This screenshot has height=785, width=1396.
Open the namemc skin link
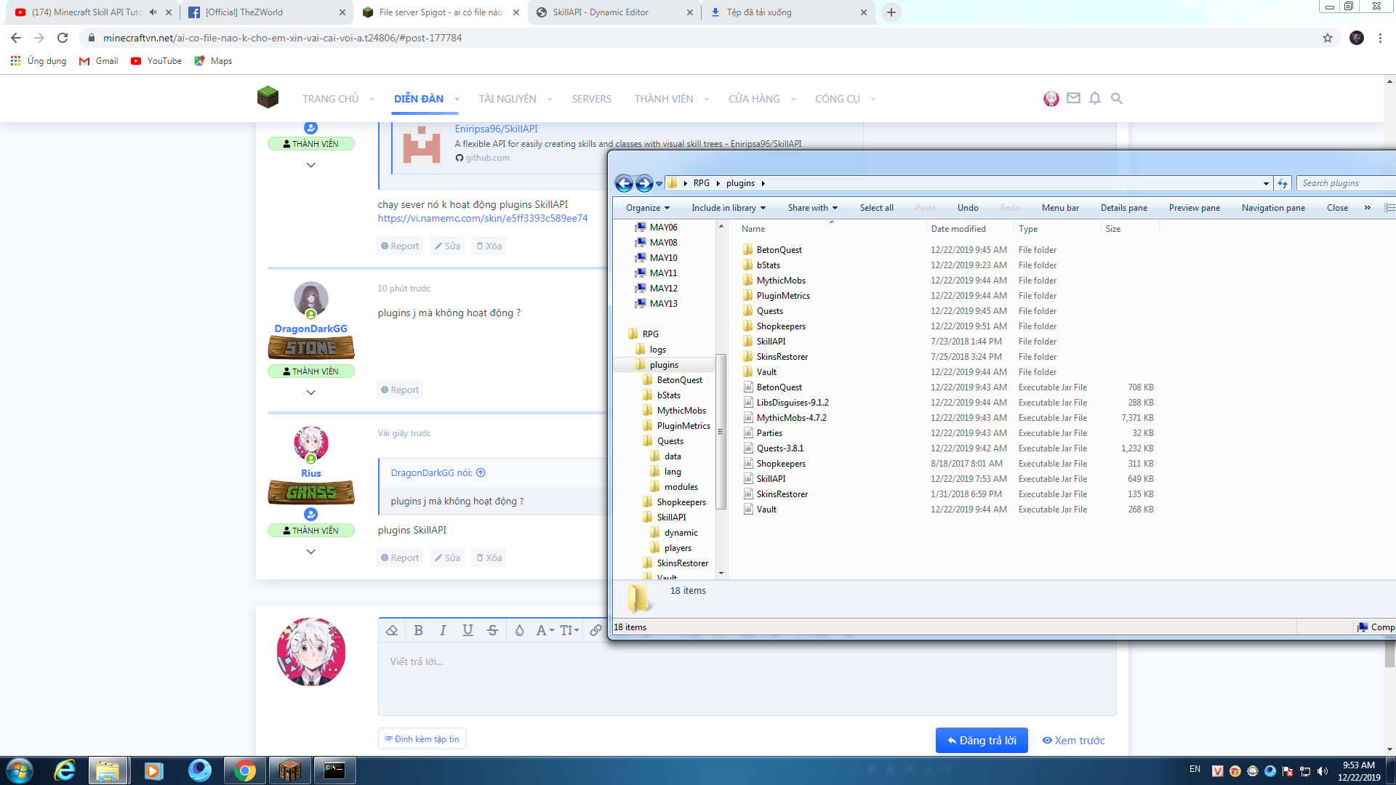pyautogui.click(x=483, y=218)
